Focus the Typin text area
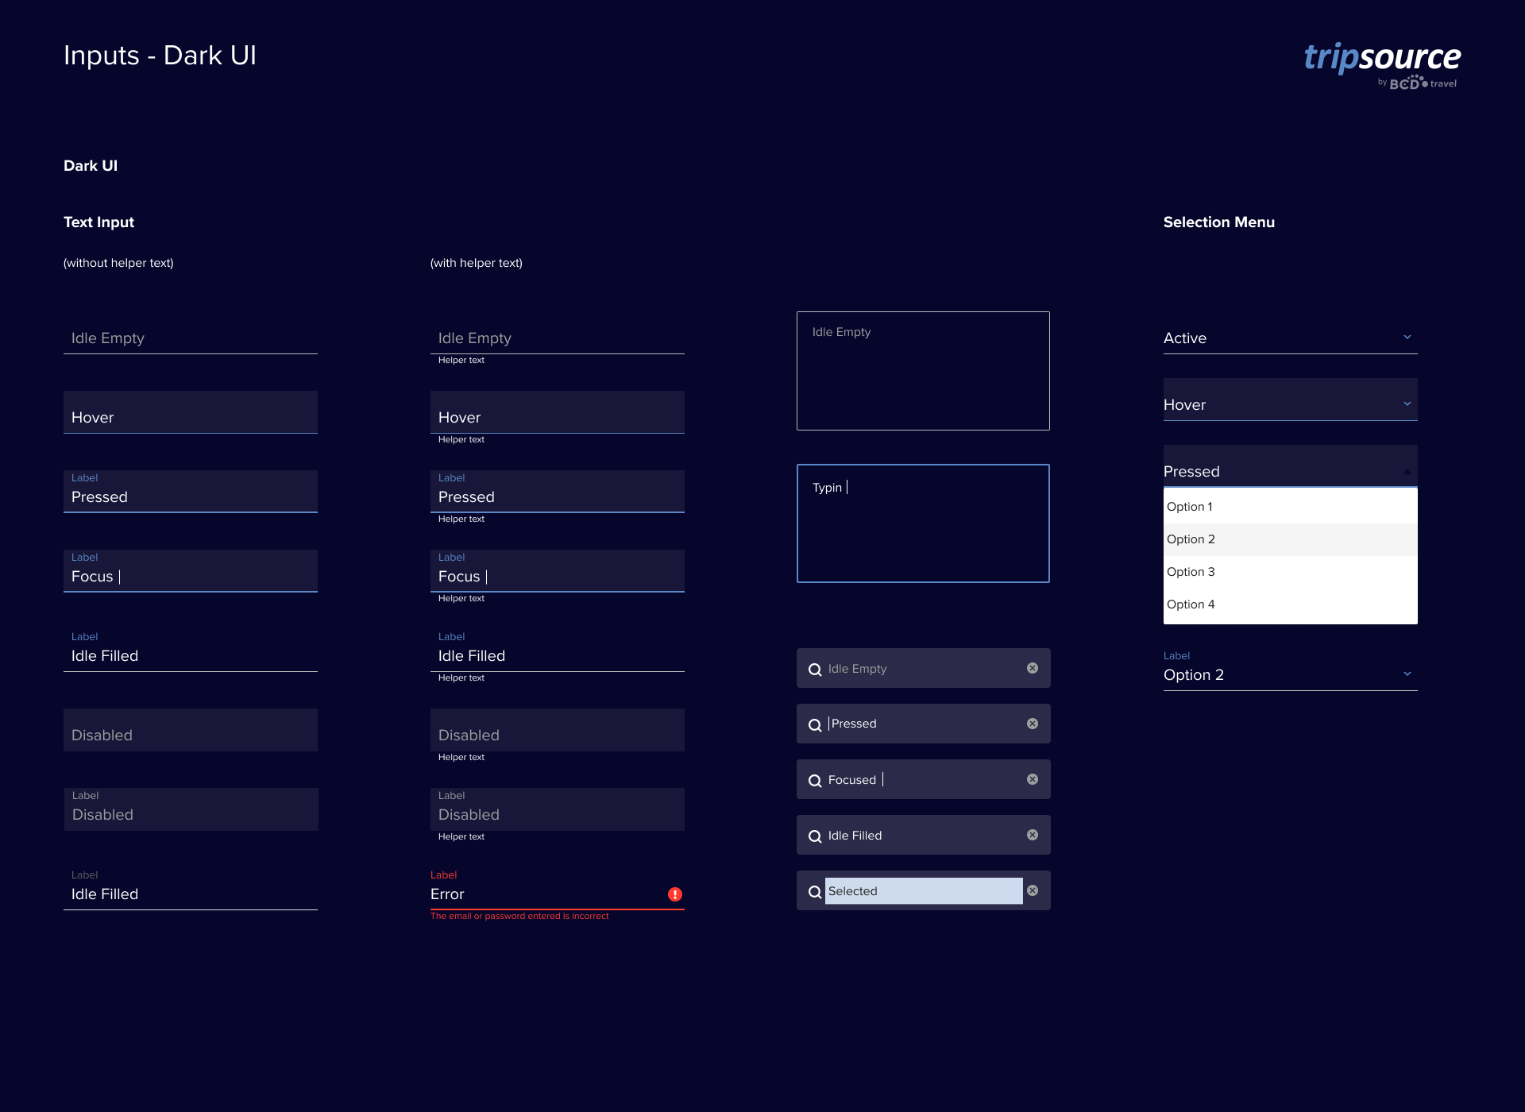 (x=923, y=523)
